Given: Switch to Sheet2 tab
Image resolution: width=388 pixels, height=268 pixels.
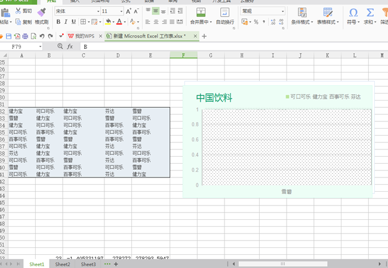Looking at the screenshot, I should [63, 264].
